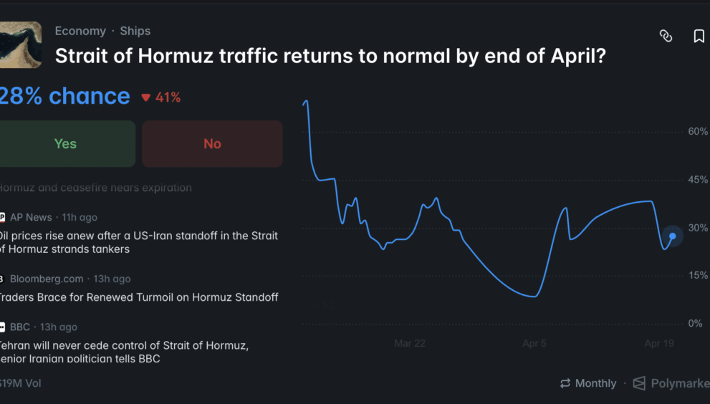This screenshot has height=404, width=710.
Task: Click the AP News source icon
Action: tap(2, 217)
